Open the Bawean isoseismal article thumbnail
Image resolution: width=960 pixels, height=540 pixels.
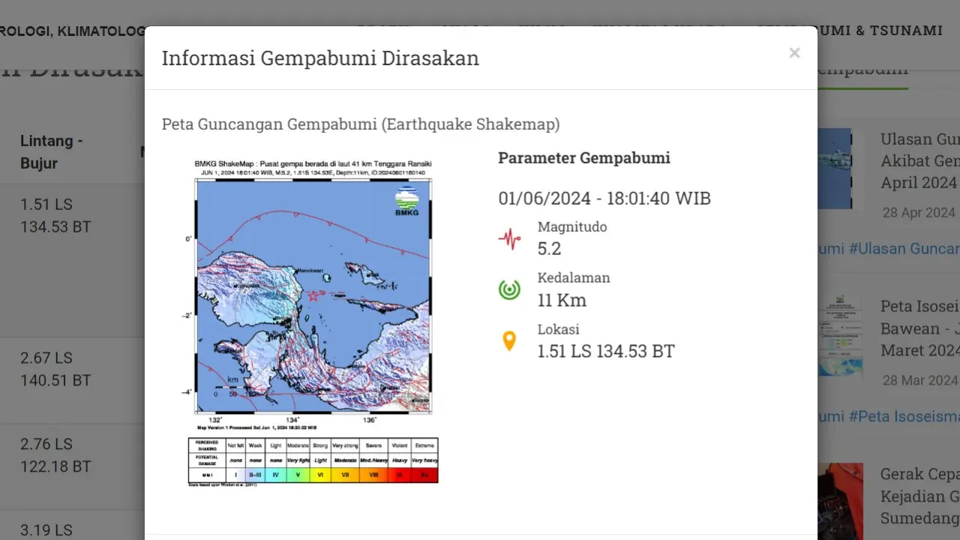coord(840,335)
